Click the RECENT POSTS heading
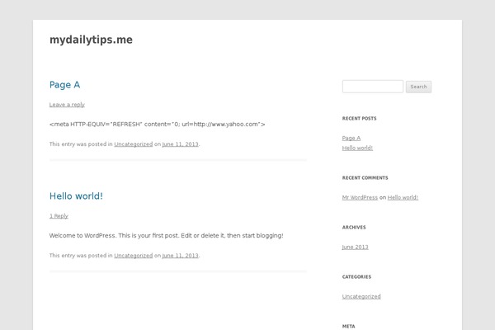The image size is (495, 330). coord(359,119)
